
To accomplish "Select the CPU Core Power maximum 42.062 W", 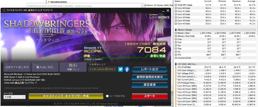I will click(236, 104).
